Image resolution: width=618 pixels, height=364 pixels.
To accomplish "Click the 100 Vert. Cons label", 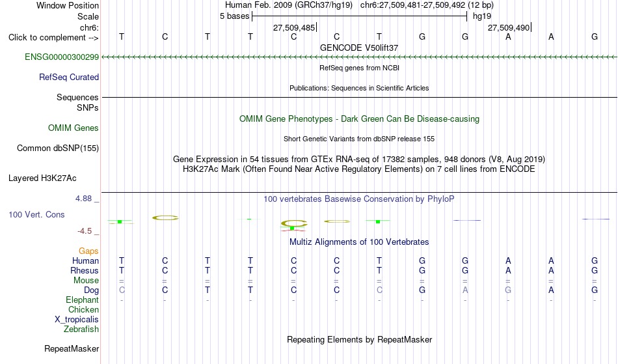I will [36, 215].
